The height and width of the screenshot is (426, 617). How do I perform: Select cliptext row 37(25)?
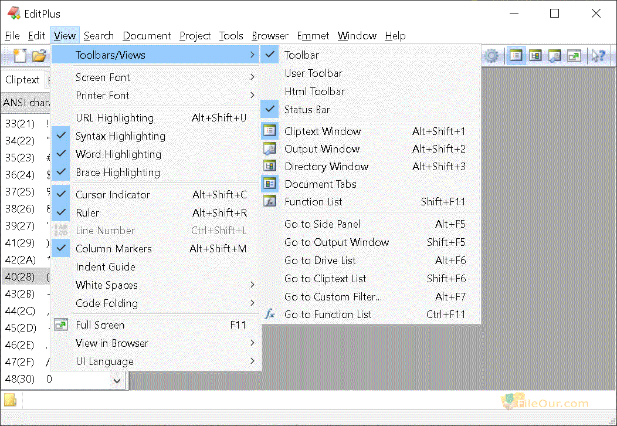(x=26, y=192)
